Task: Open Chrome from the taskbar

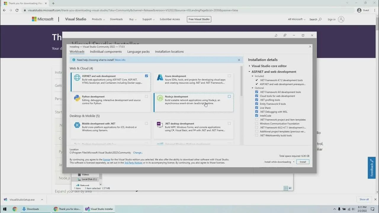Action: click(x=15, y=209)
